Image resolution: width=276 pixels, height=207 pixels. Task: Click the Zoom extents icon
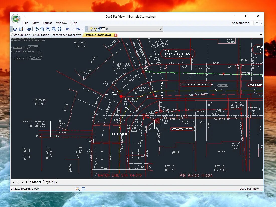point(60,29)
